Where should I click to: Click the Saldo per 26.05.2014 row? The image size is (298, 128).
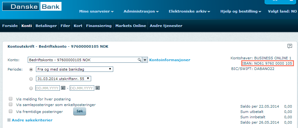(266, 122)
